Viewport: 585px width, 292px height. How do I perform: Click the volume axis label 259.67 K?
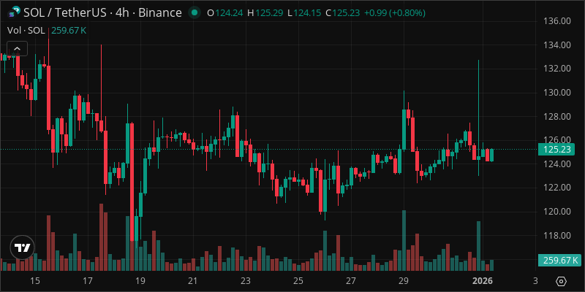[x=559, y=260]
